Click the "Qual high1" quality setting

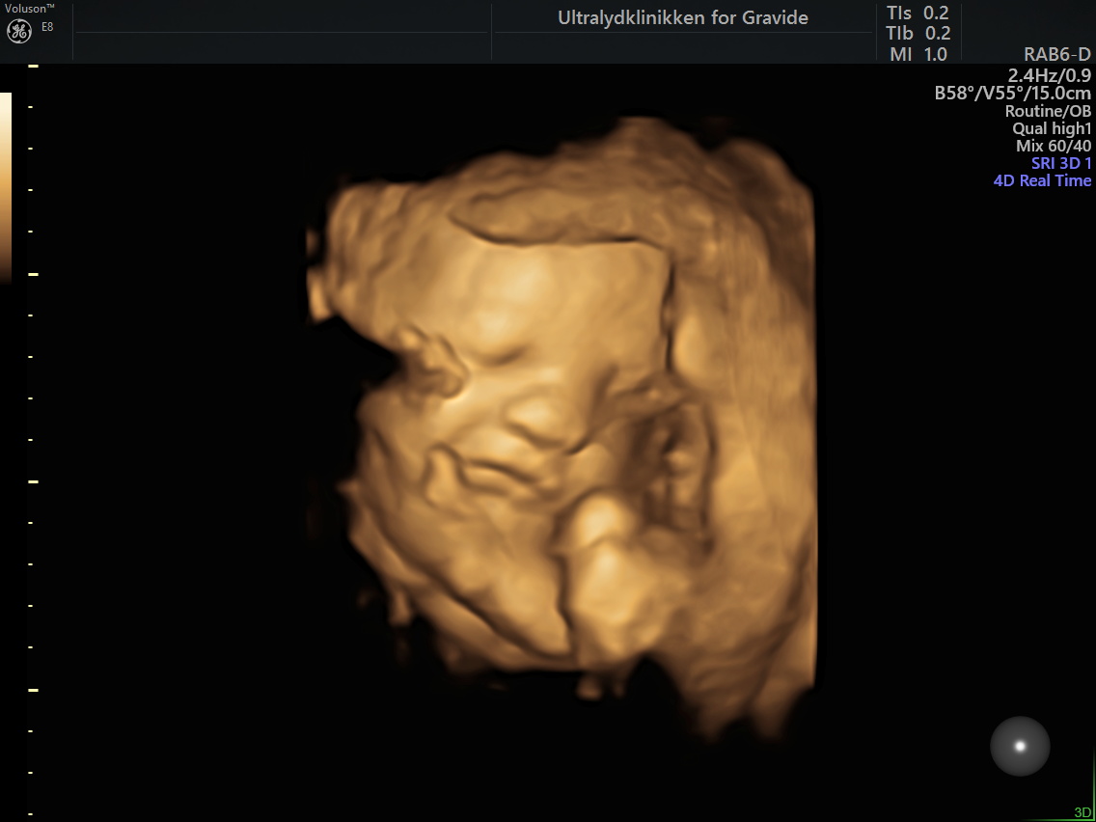[x=1052, y=128]
